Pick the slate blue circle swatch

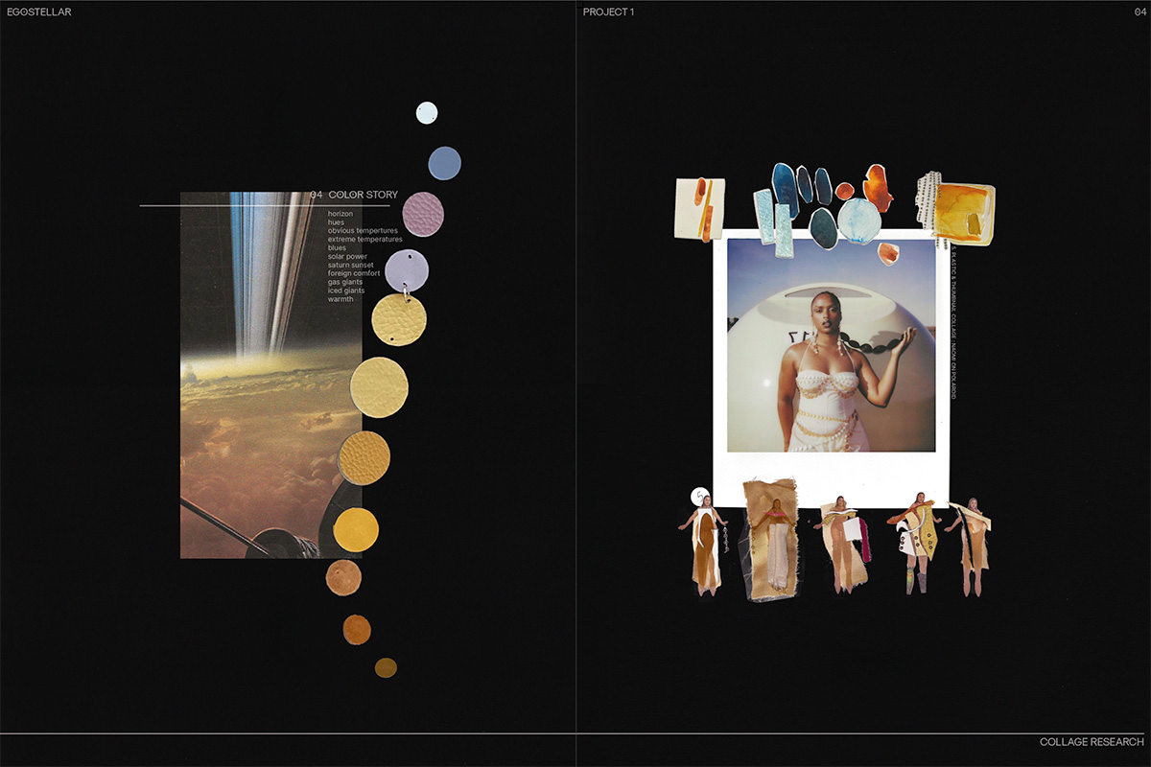[x=444, y=163]
